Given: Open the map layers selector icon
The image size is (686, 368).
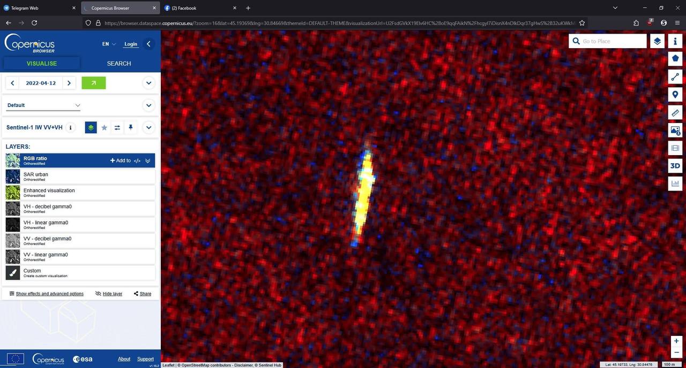Looking at the screenshot, I should pyautogui.click(x=657, y=41).
